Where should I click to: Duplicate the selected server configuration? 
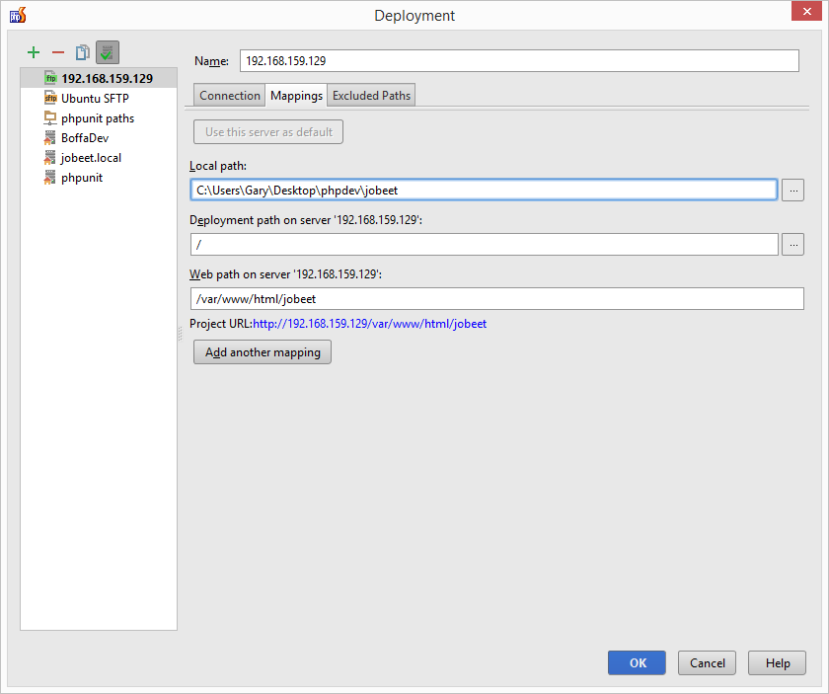pyautogui.click(x=82, y=52)
